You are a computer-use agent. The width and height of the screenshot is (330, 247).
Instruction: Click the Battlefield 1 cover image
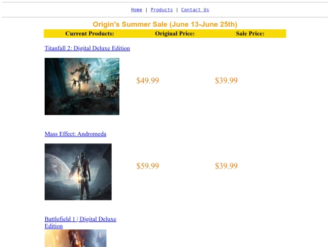pos(75,238)
